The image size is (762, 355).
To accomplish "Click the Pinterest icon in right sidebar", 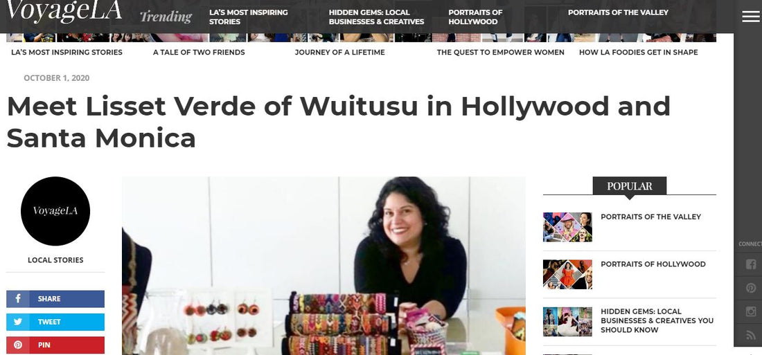I will (x=751, y=288).
